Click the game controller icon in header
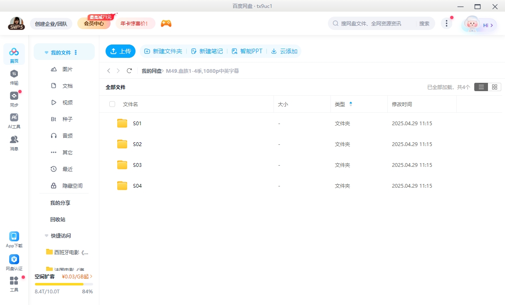This screenshot has height=305, width=505. click(166, 24)
